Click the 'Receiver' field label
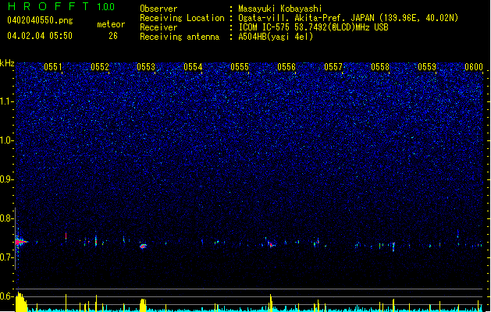The image size is (491, 312). [x=158, y=27]
